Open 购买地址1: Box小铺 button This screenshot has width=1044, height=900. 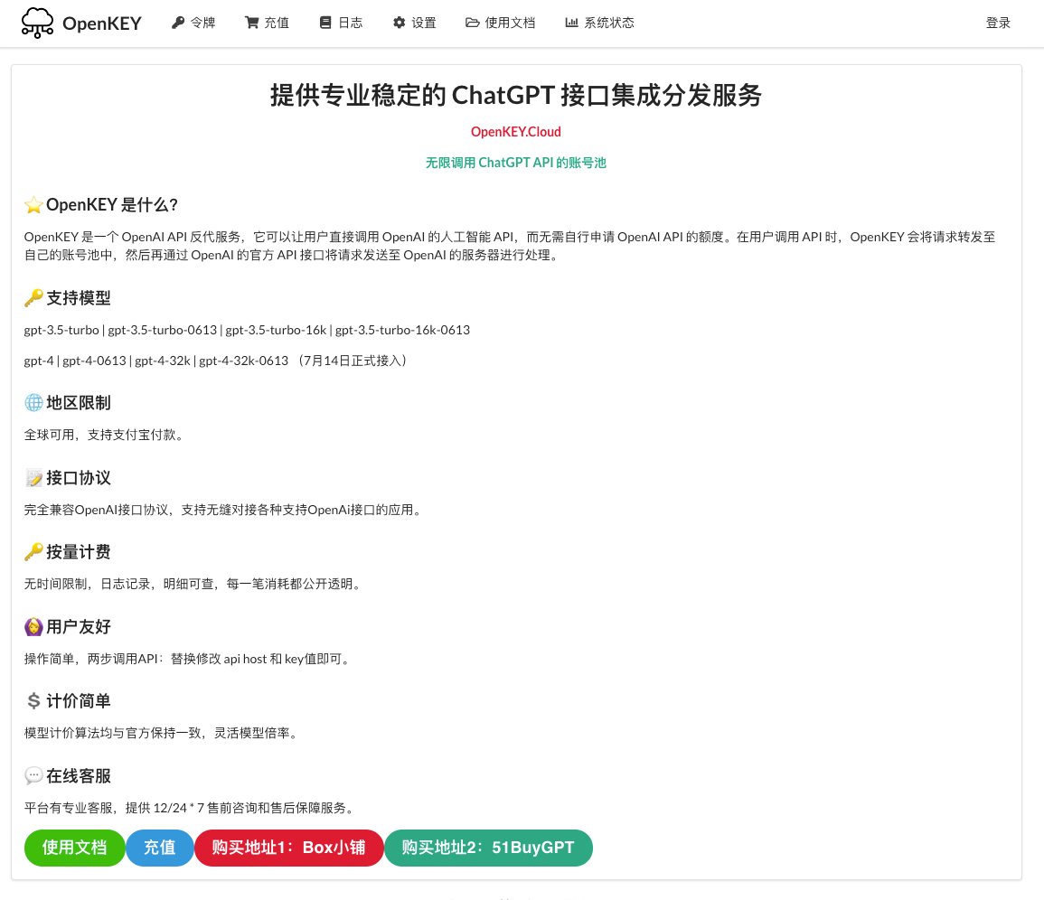[x=289, y=848]
